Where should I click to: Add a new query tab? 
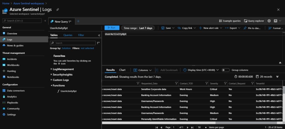pyautogui.click(x=78, y=21)
